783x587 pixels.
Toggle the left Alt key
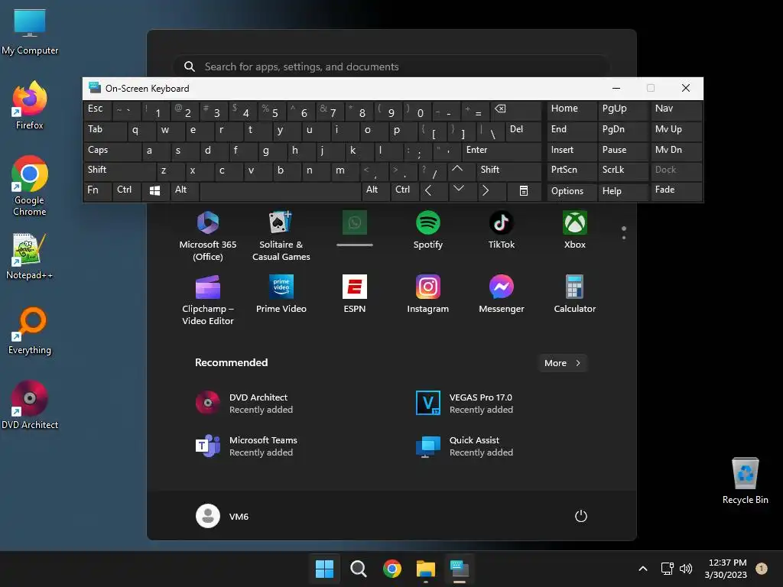point(184,190)
